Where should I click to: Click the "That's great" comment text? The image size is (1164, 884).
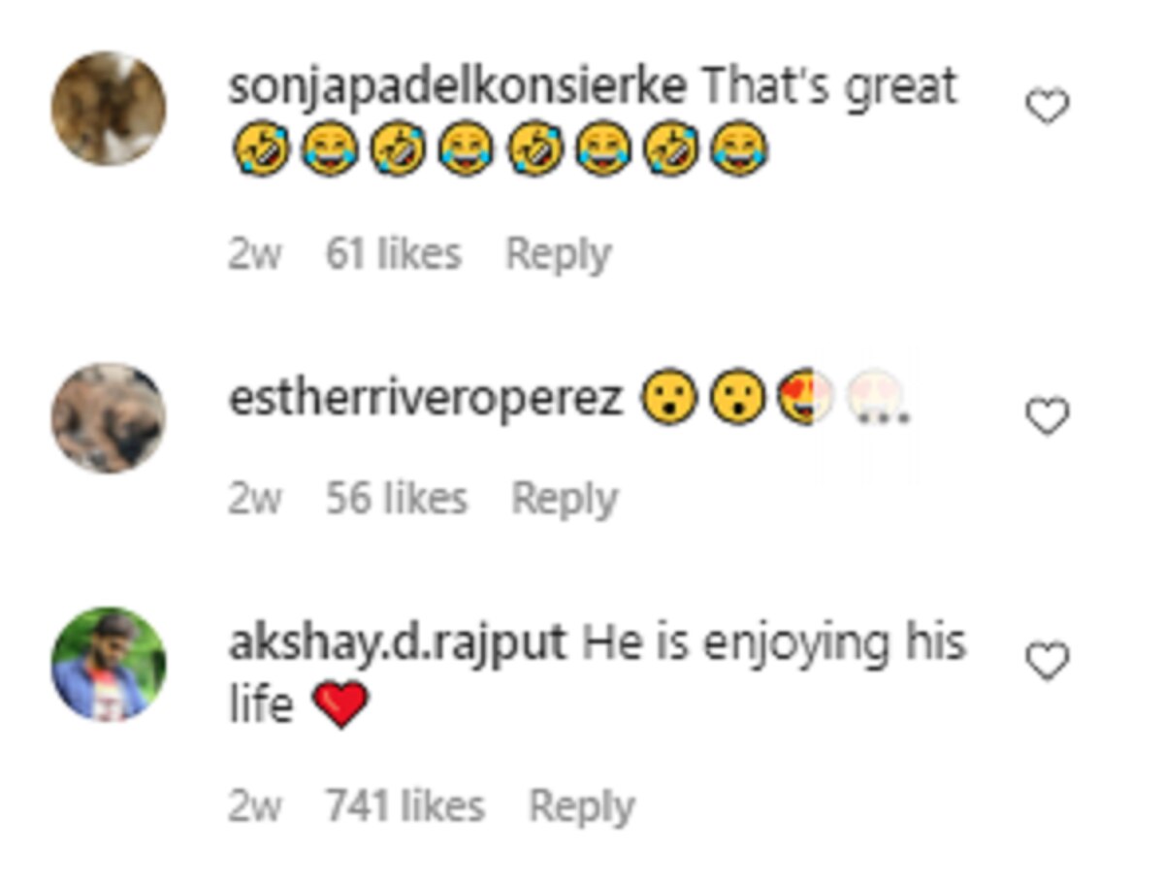coord(830,88)
